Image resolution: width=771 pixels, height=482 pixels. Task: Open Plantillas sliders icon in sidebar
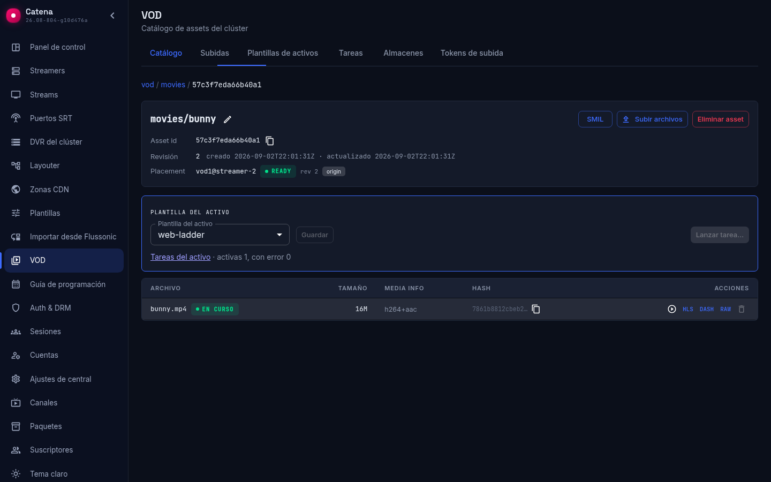coord(16,213)
